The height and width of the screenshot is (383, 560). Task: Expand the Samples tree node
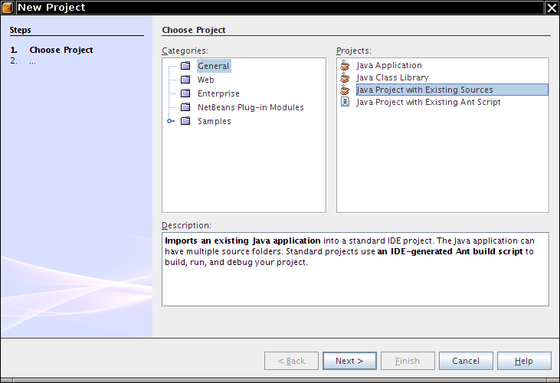[170, 121]
